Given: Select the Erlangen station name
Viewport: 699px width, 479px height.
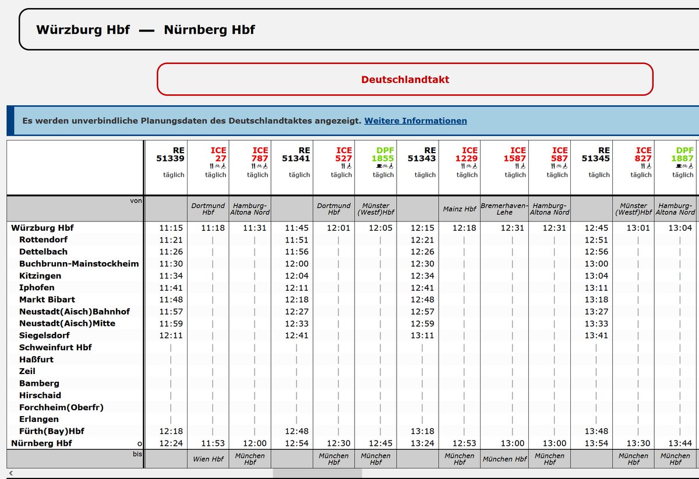Looking at the screenshot, I should point(39,419).
